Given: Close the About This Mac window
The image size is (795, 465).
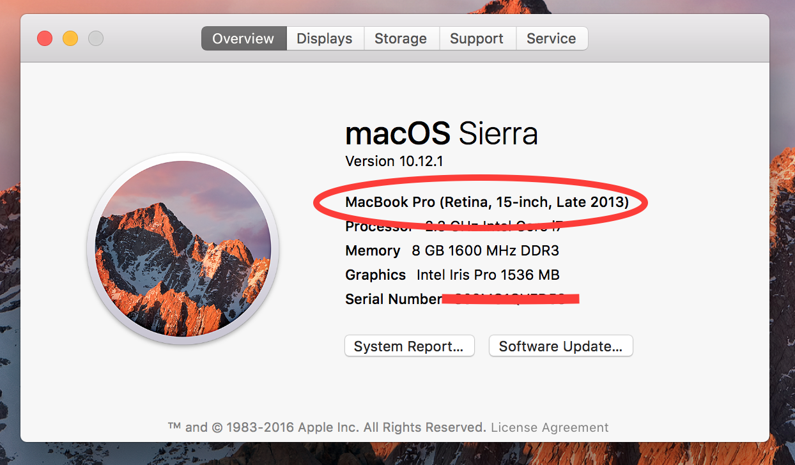Looking at the screenshot, I should point(45,38).
